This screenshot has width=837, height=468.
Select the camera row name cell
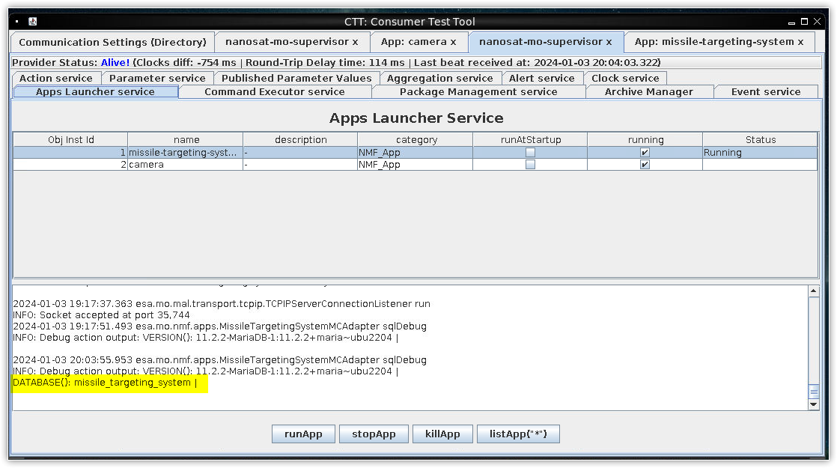185,165
